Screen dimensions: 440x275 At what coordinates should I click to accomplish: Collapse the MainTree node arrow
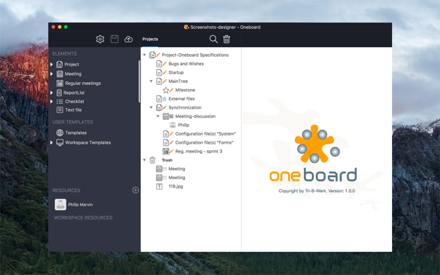(151, 81)
